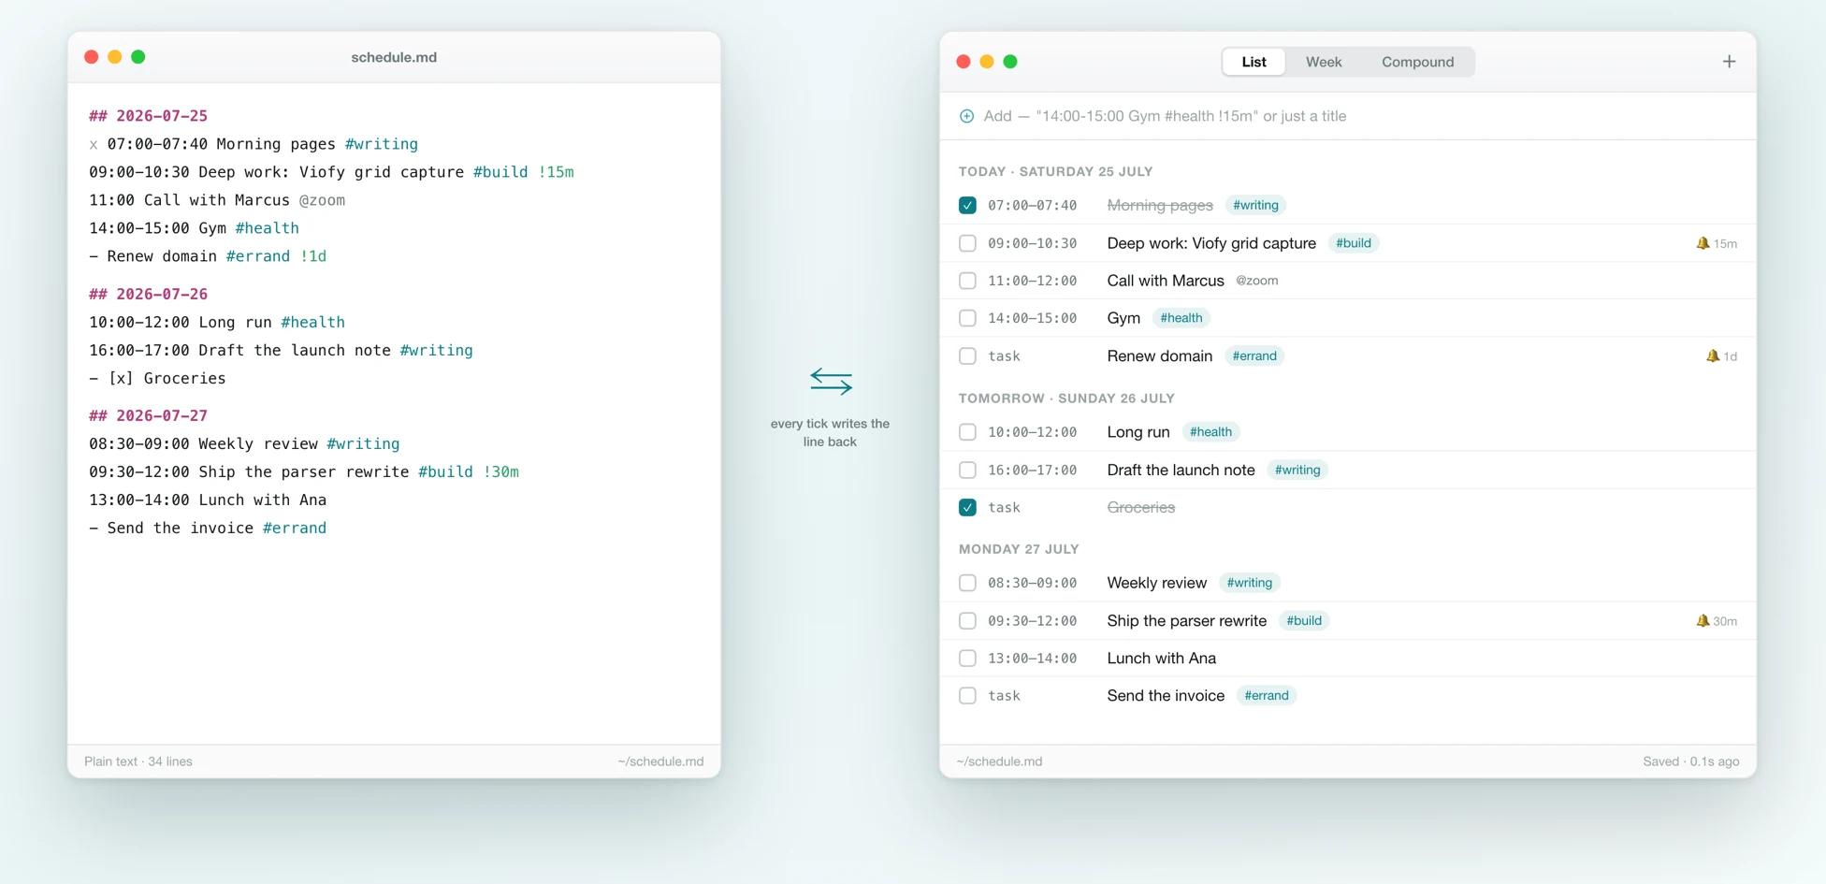
Task: Tick the Deep work: Viofy grid capture checkbox
Action: point(967,243)
